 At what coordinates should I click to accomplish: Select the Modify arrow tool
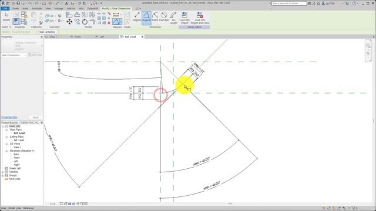click(x=6, y=17)
